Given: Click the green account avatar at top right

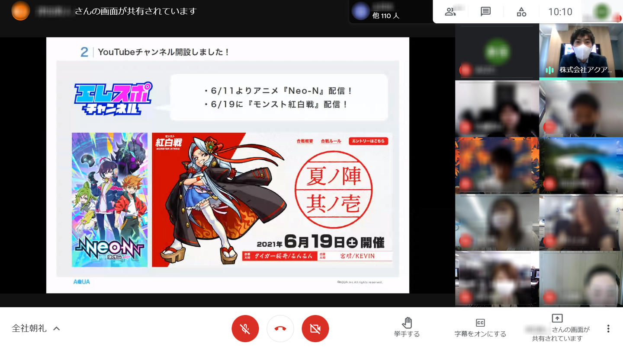Looking at the screenshot, I should pos(602,11).
